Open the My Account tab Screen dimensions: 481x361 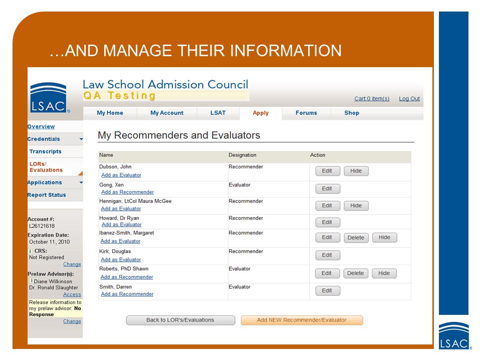(x=167, y=113)
